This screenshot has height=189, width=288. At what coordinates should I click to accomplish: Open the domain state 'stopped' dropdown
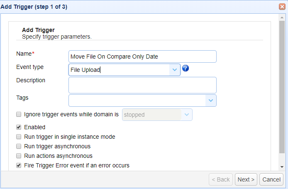tap(187, 115)
